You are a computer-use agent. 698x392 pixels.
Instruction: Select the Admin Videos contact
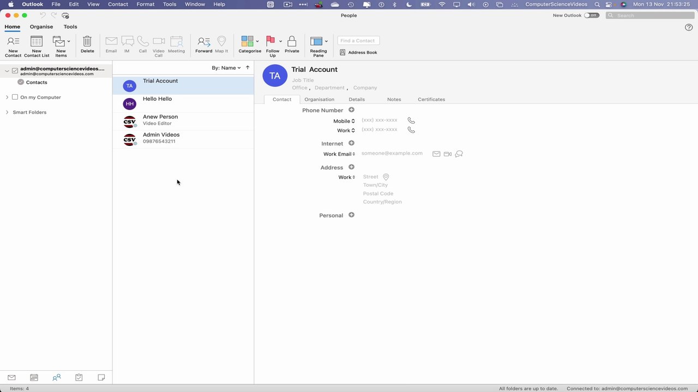coord(183,139)
